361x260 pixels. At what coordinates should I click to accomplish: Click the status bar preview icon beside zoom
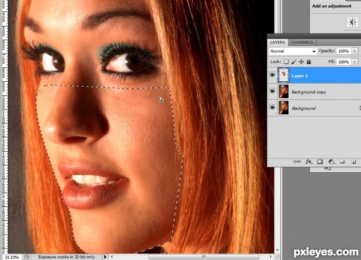(26, 257)
